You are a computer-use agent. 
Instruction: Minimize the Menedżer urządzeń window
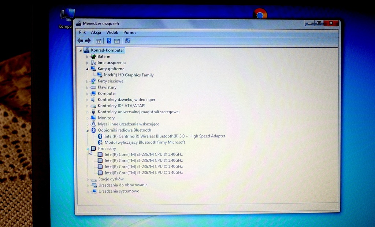tap(310, 23)
